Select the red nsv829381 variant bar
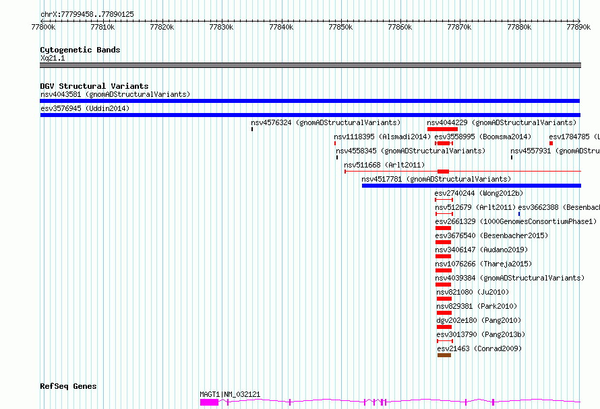This screenshot has height=409, width=600. click(x=444, y=313)
